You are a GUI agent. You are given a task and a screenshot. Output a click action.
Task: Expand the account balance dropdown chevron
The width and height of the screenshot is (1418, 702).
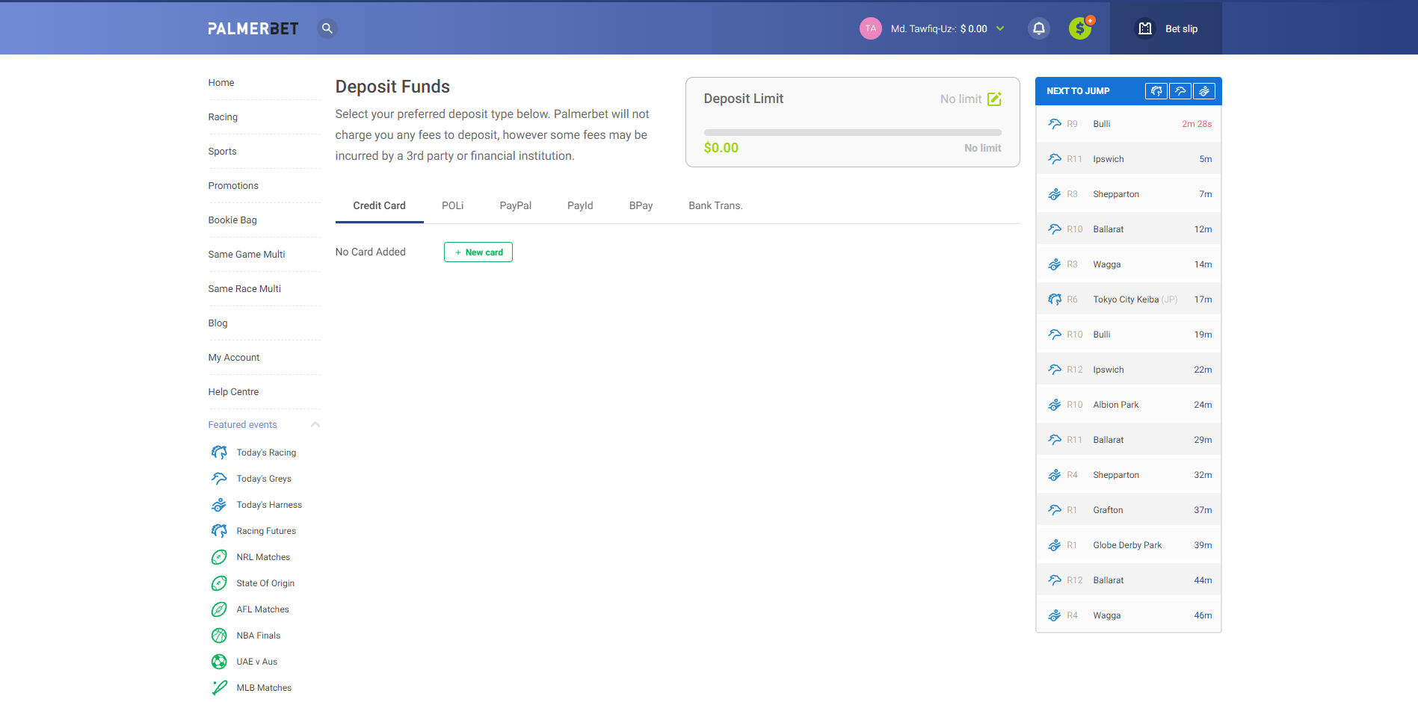point(1000,28)
